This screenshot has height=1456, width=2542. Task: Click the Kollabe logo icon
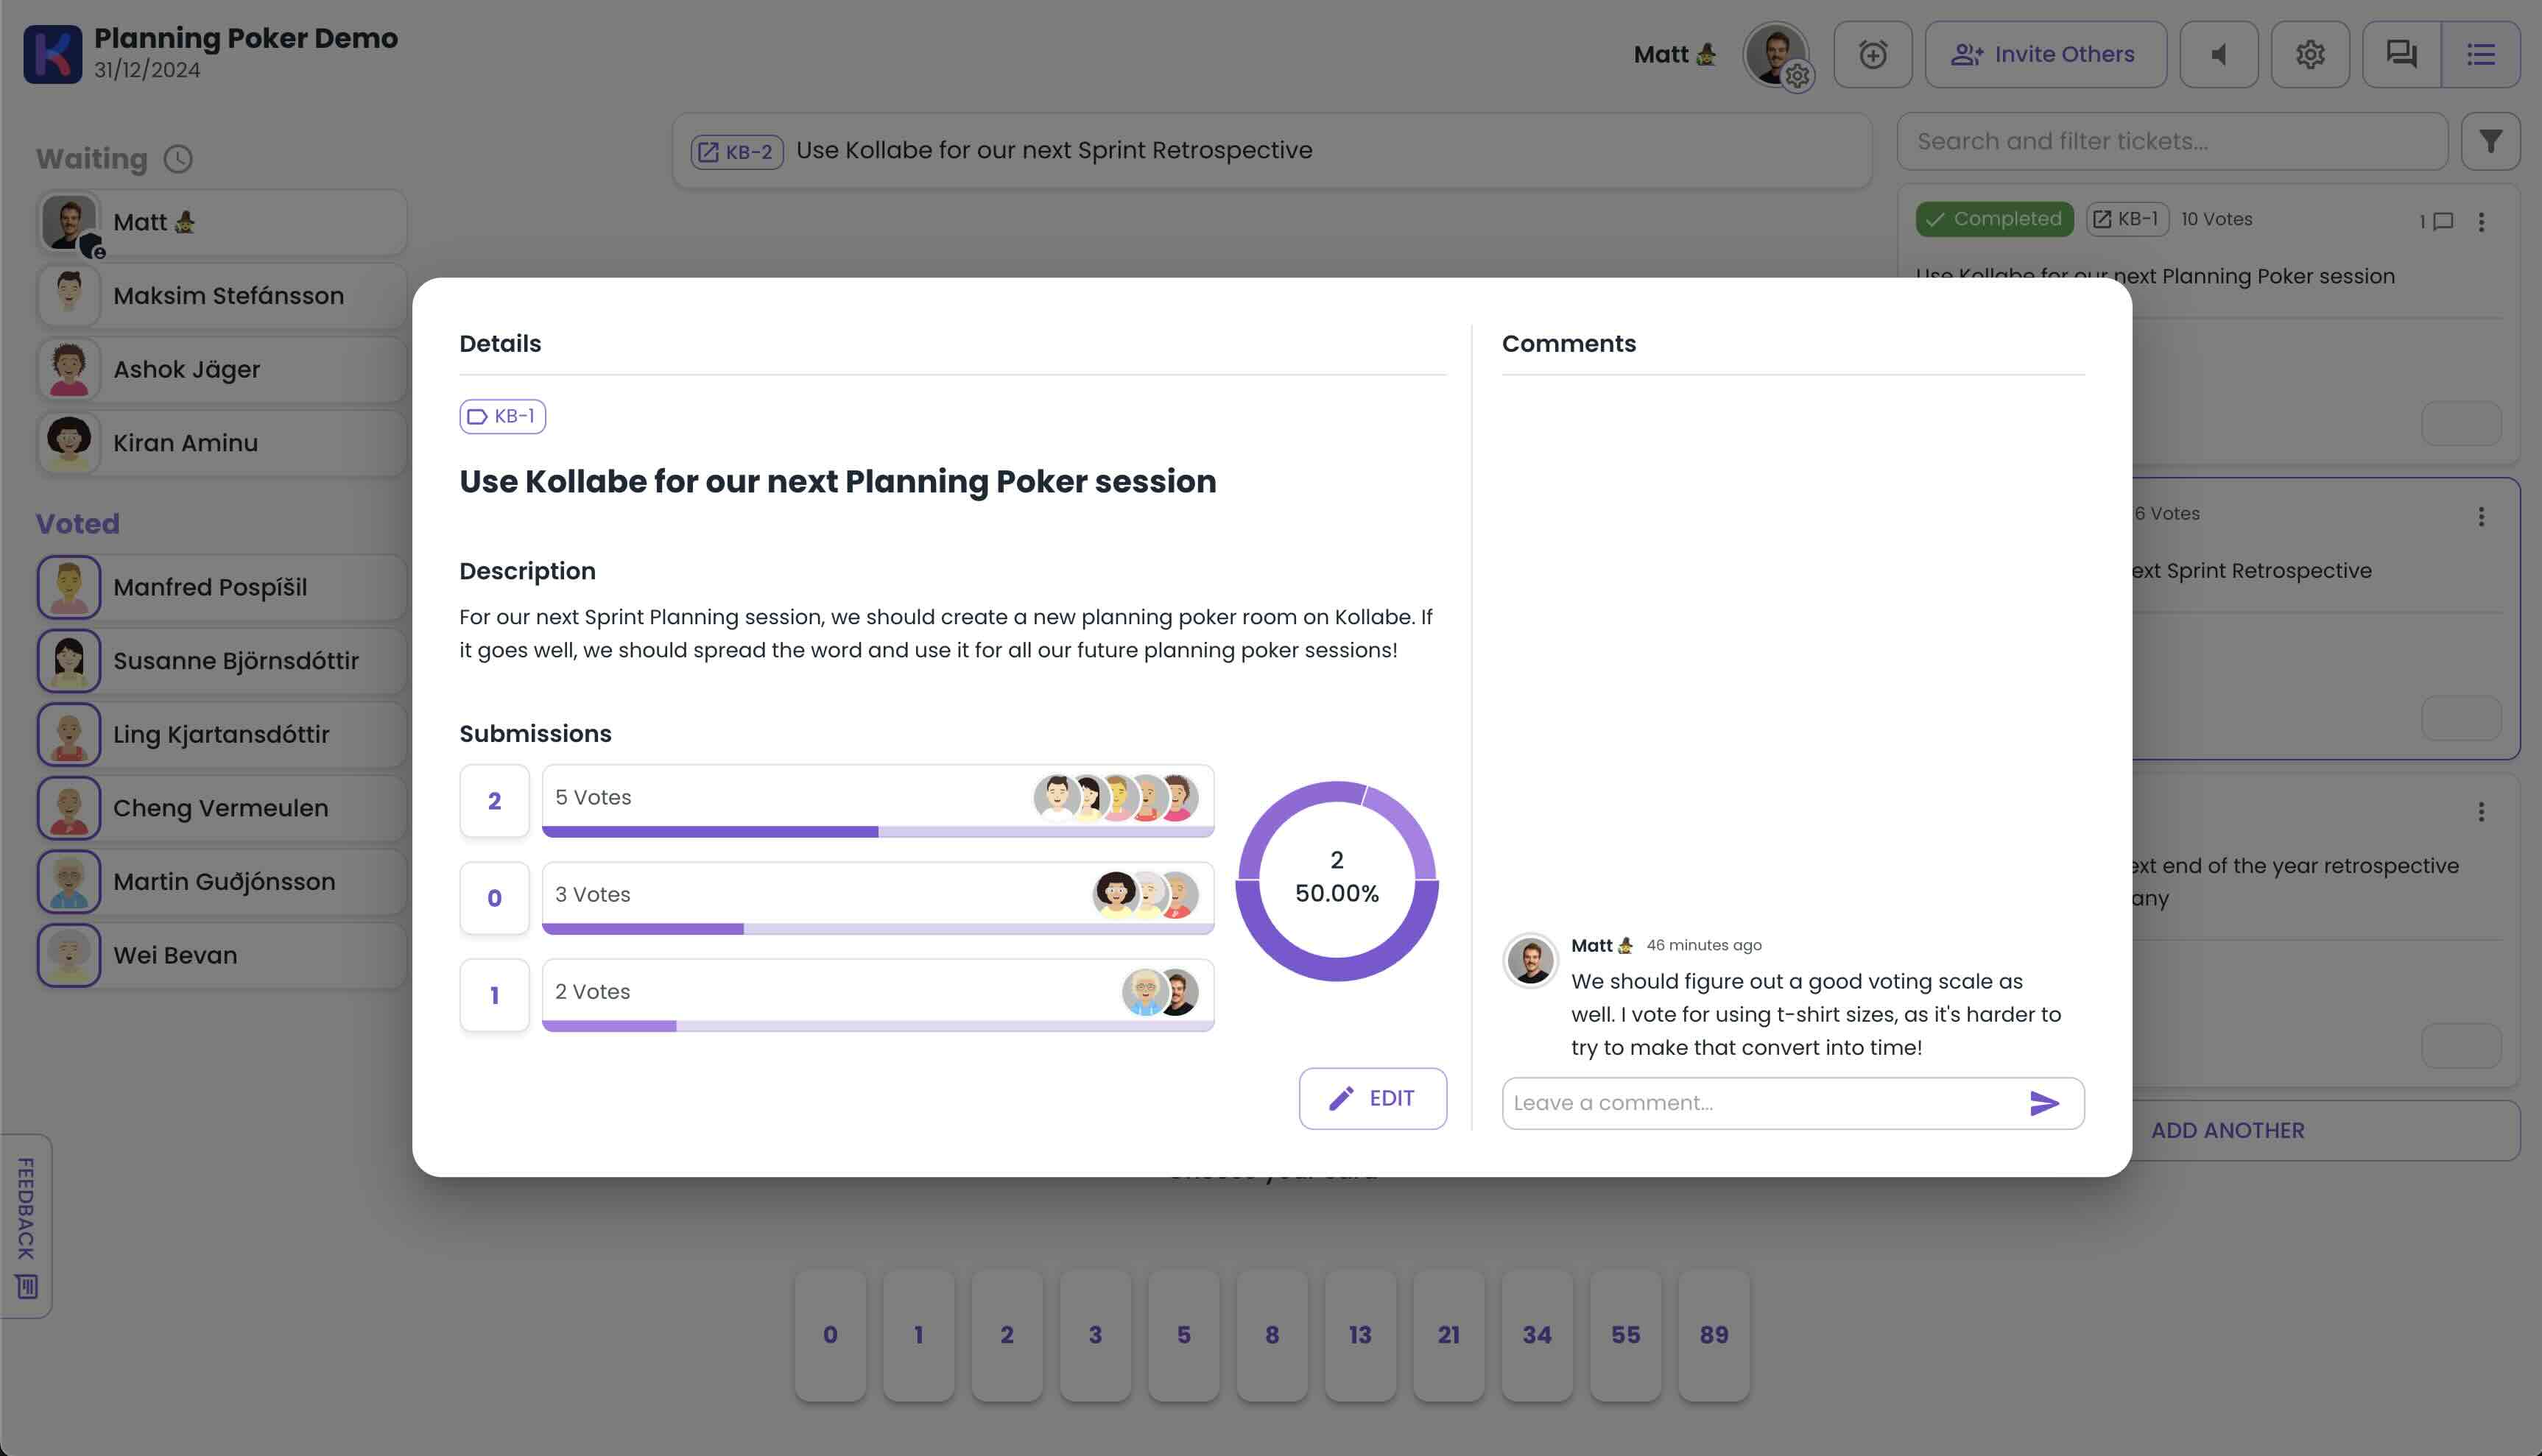click(x=53, y=54)
